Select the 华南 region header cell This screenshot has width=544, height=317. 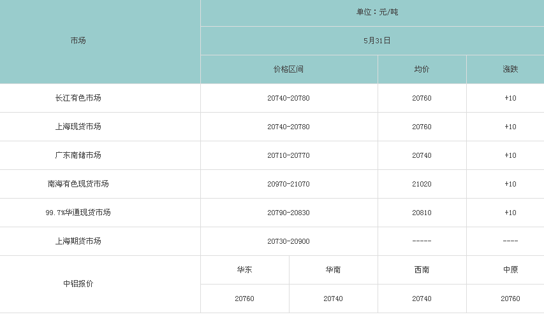point(333,270)
